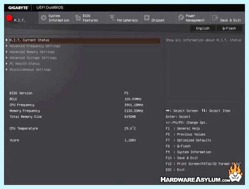Expand arrow beside PC Health Status
Image resolution: width=249 pixels, height=189 pixels.
[7, 64]
